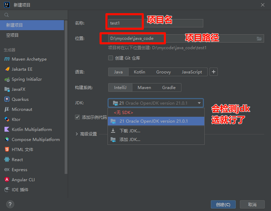Add another language with plus button

point(214,72)
